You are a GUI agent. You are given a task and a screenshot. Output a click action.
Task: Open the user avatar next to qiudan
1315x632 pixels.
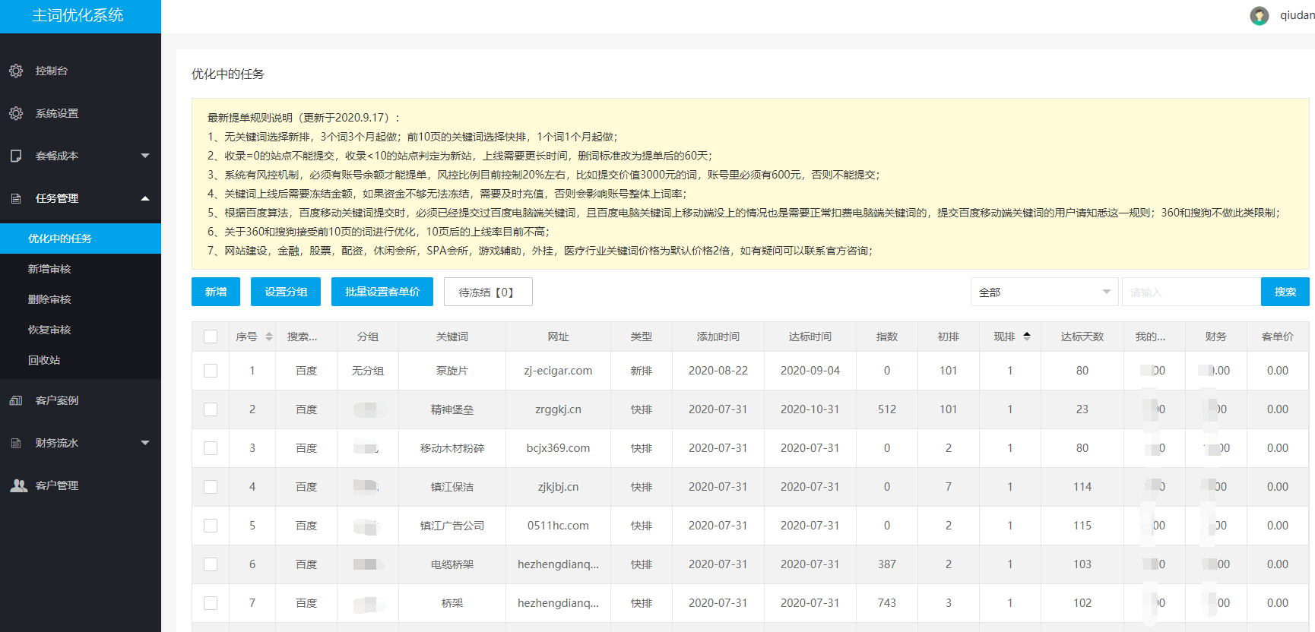pyautogui.click(x=1259, y=16)
